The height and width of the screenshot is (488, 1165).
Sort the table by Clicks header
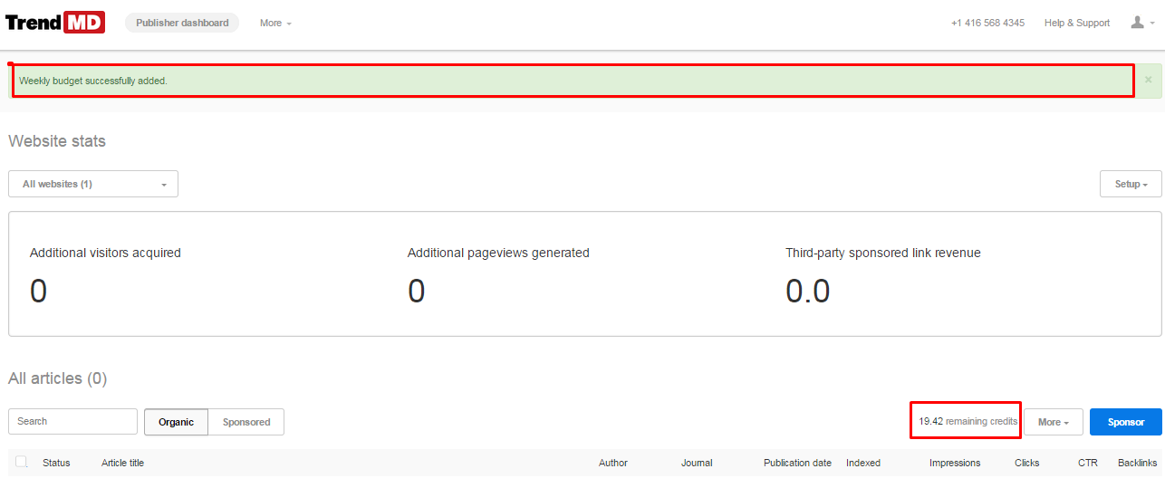pyautogui.click(x=1026, y=463)
